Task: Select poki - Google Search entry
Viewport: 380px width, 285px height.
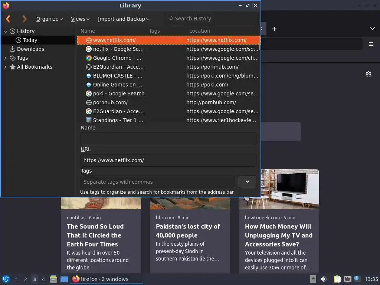Action: click(168, 94)
